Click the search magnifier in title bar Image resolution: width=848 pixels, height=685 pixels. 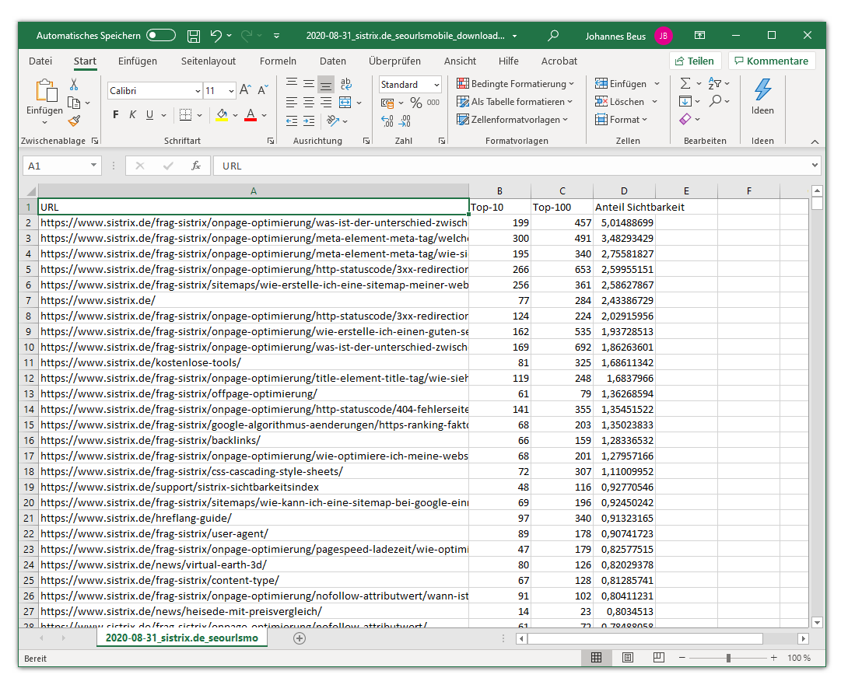[x=553, y=36]
